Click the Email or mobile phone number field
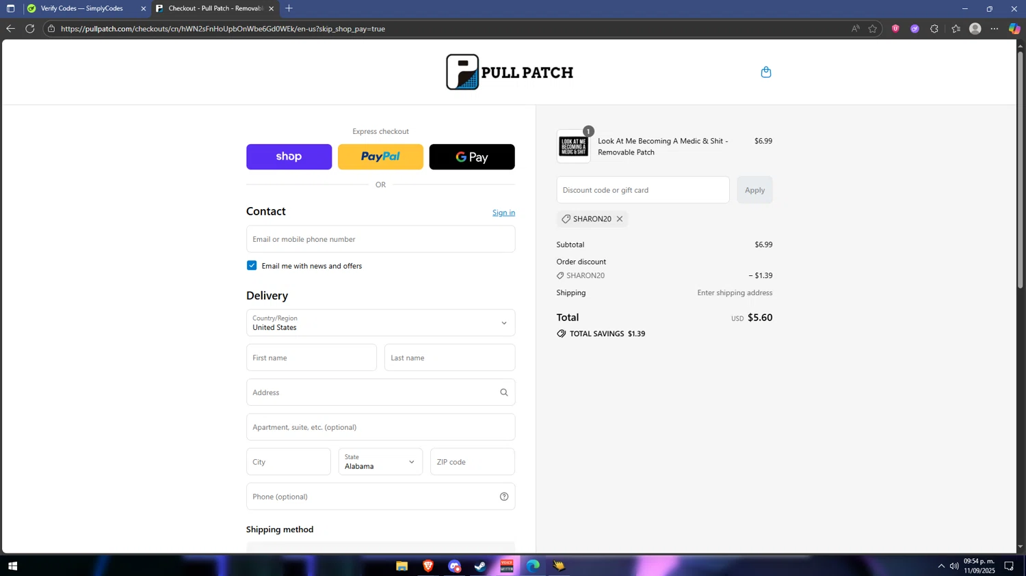The width and height of the screenshot is (1026, 576). tap(380, 239)
